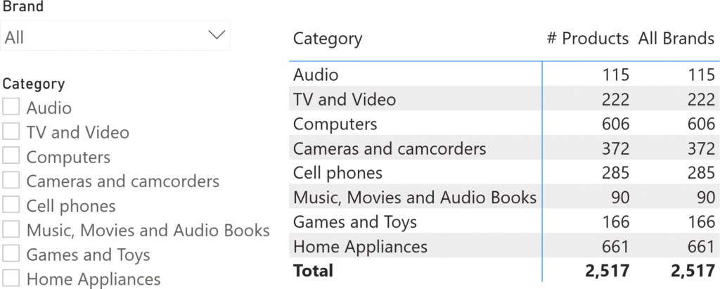
Task: Tick the Computers category checkbox
Action: coord(11,157)
